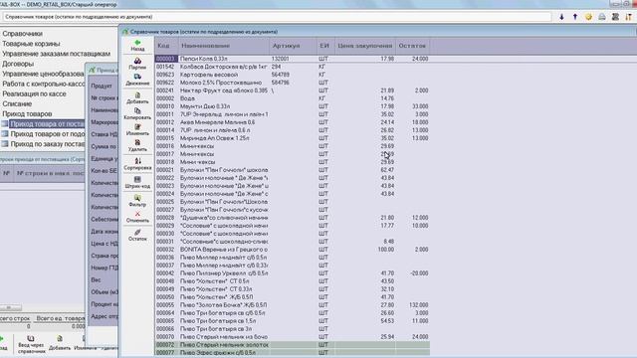This screenshot has height=358, width=637.
Task: Open Договоры menu section
Action: click(18, 64)
